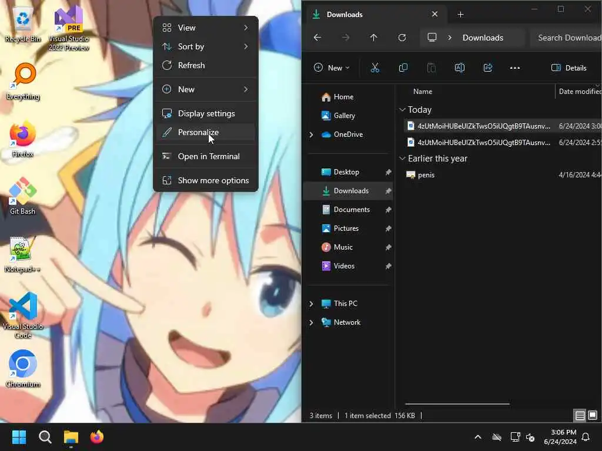Image resolution: width=602 pixels, height=451 pixels.
Task: Select Personalize in the context menu
Action: click(x=205, y=132)
